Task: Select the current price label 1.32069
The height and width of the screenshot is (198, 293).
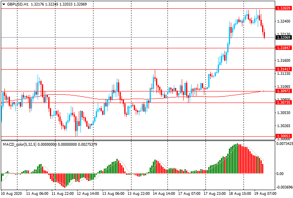Action: [283, 38]
